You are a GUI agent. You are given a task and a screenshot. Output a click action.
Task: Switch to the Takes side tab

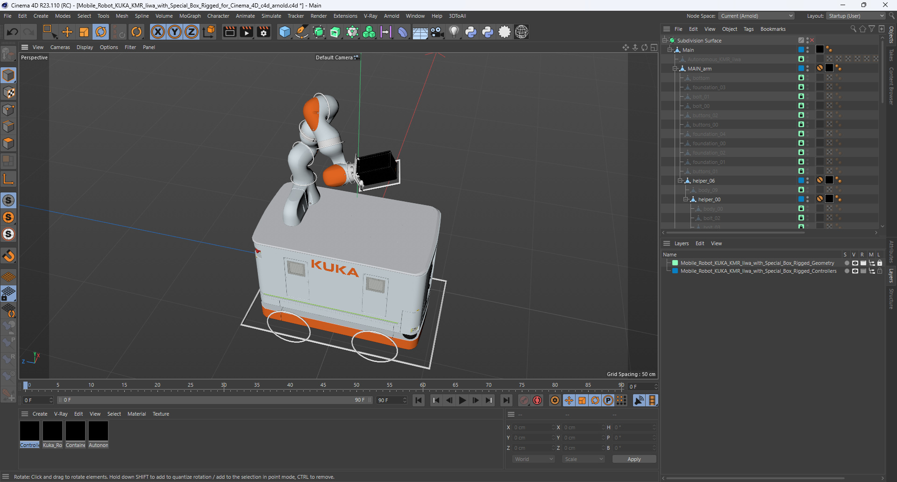(x=891, y=55)
